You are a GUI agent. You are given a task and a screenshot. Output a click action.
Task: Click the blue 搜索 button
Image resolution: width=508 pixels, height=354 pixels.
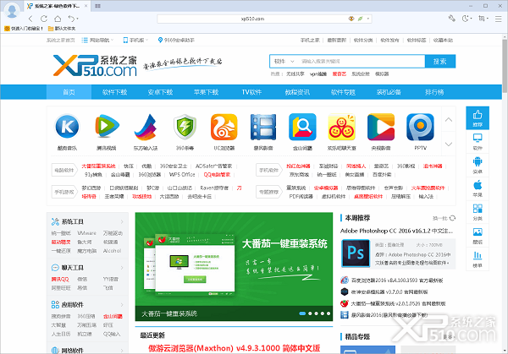pyautogui.click(x=440, y=62)
